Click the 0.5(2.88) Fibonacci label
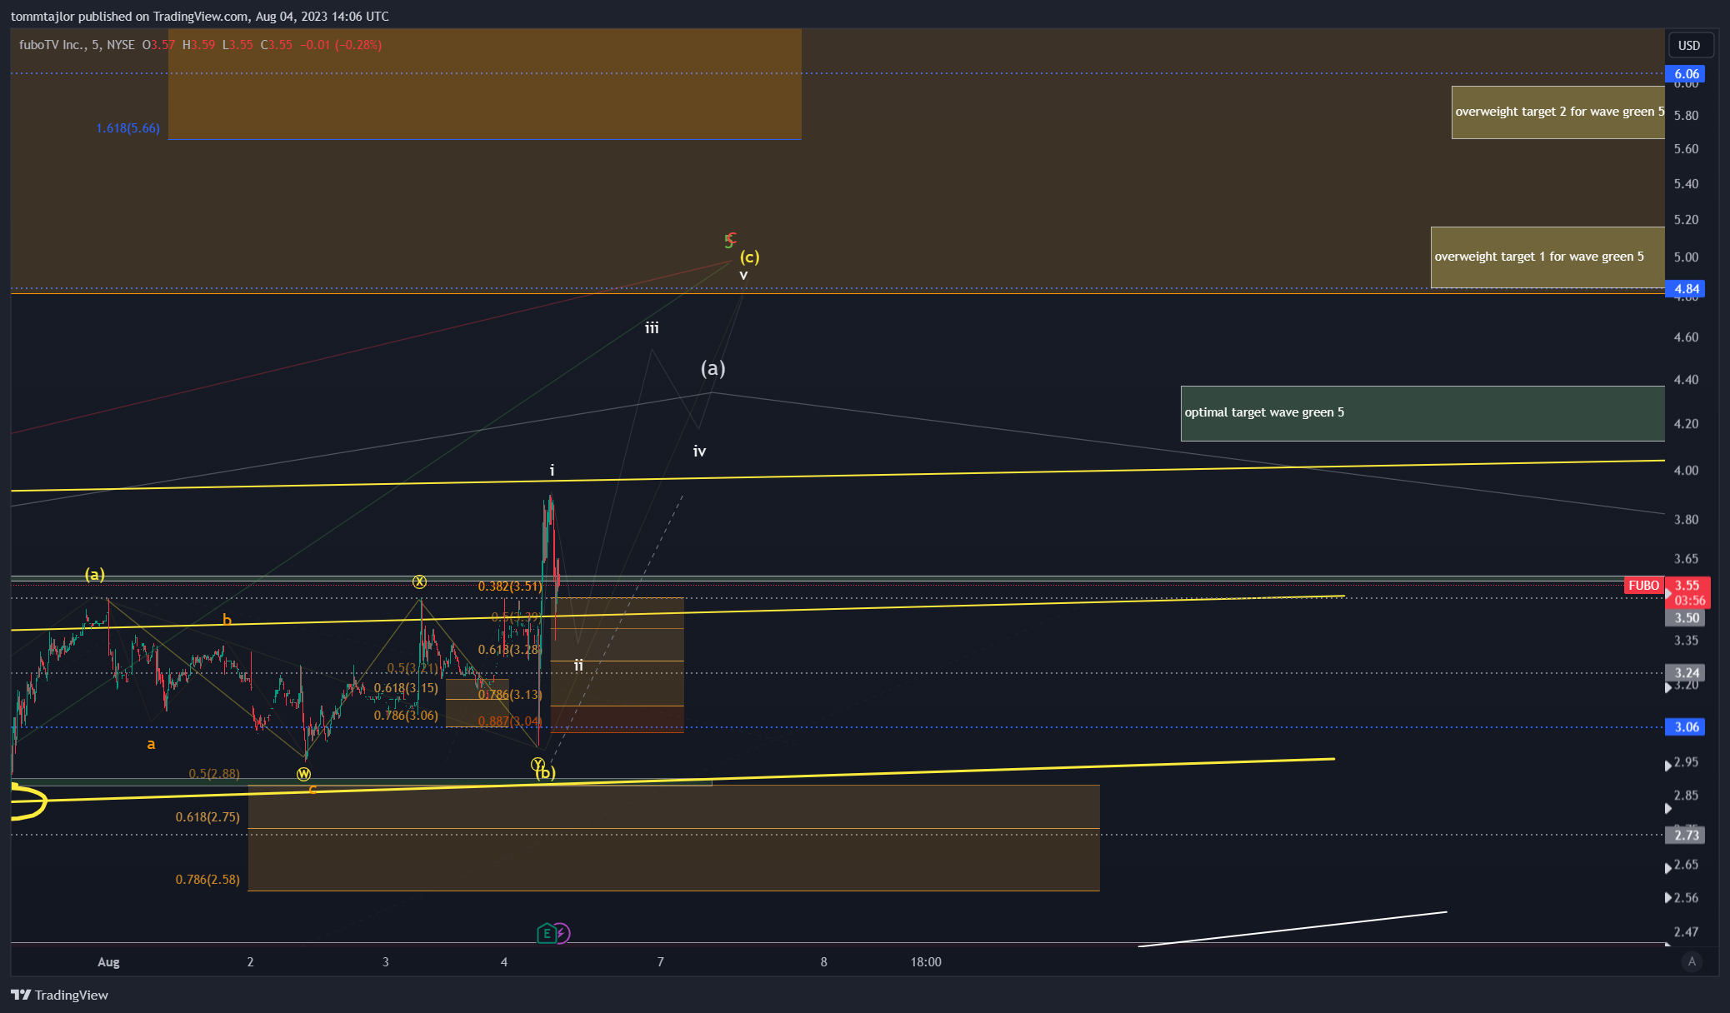Screen dimensions: 1730x1013 pos(214,774)
